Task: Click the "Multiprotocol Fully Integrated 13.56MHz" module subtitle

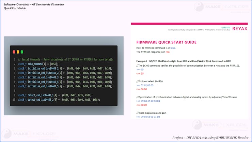Action: (x=199, y=30)
